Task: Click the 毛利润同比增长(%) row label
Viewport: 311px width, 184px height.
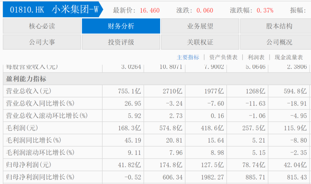Action: coord(33,140)
